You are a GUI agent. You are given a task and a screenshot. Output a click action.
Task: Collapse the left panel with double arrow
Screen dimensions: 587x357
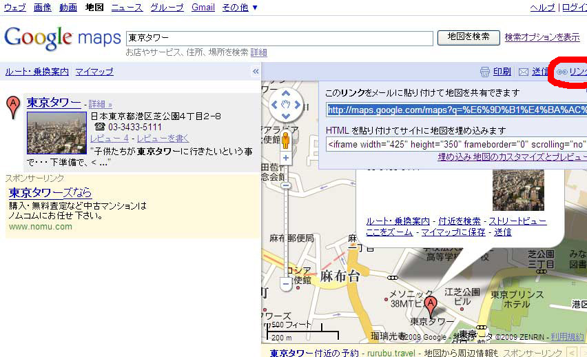pyautogui.click(x=256, y=71)
